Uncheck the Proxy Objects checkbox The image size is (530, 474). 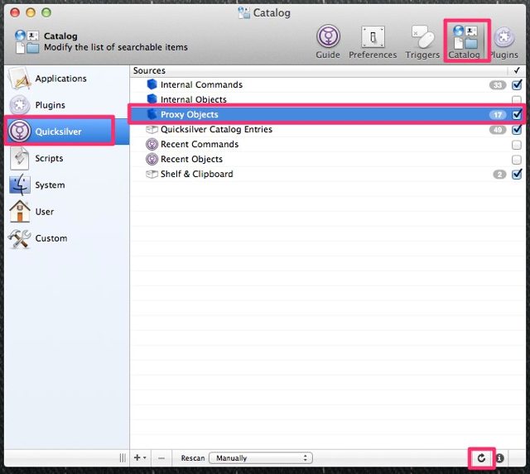point(517,114)
